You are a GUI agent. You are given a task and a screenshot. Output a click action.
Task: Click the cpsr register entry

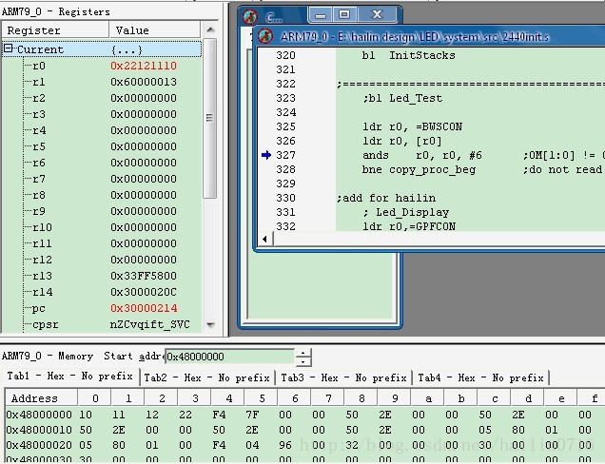[45, 324]
